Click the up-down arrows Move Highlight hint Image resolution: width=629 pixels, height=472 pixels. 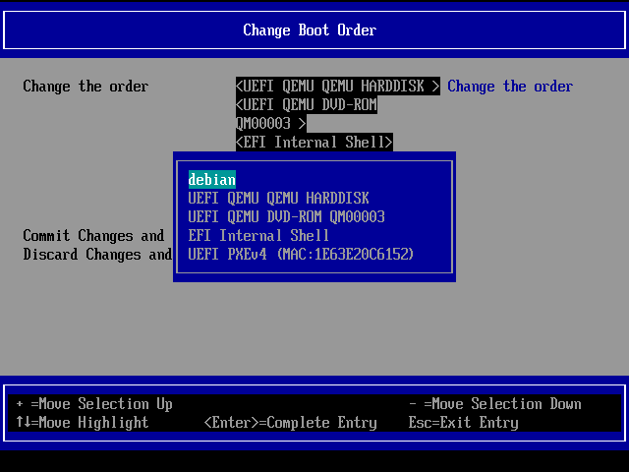(83, 423)
